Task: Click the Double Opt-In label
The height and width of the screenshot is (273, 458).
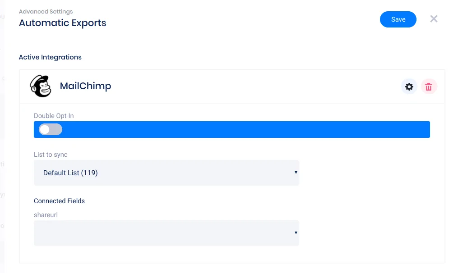Action: point(54,116)
